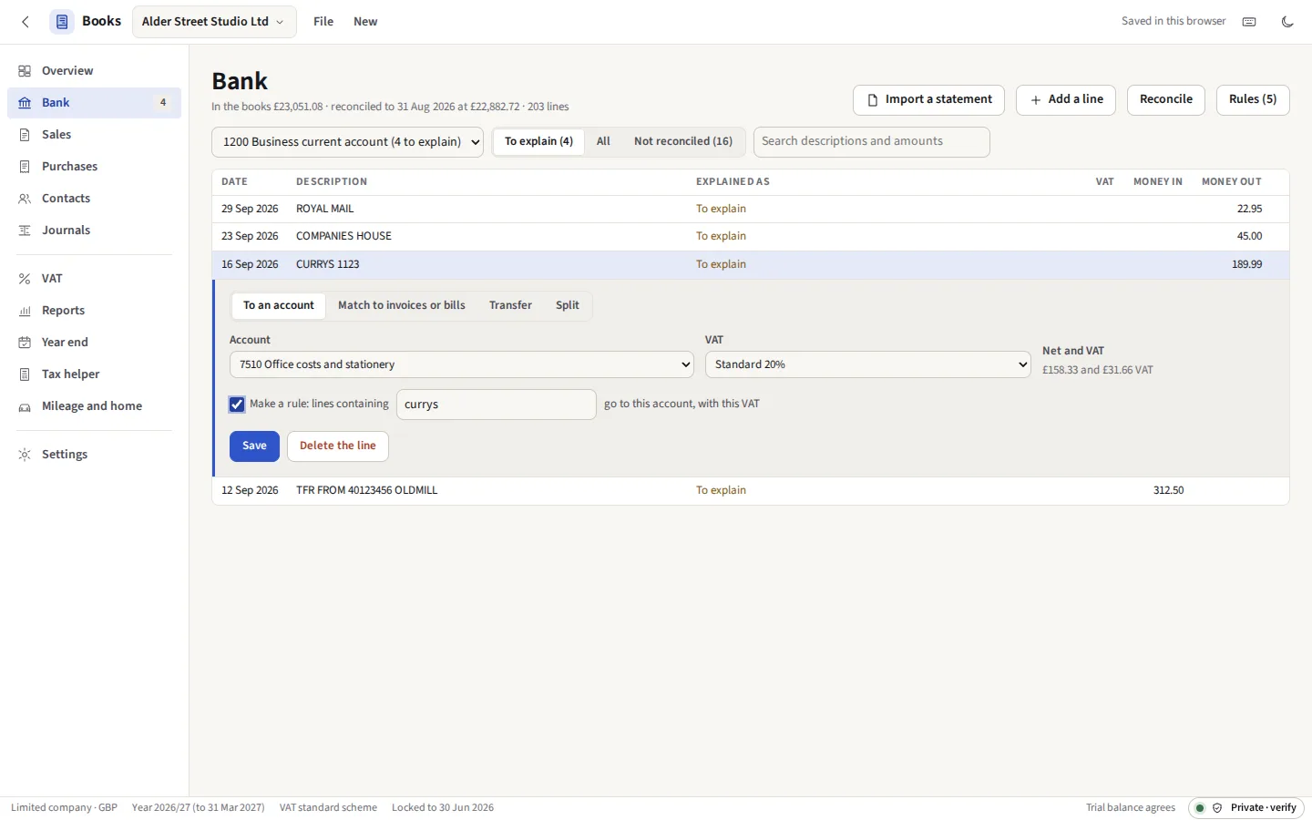Go to VAT percent icon

point(25,279)
